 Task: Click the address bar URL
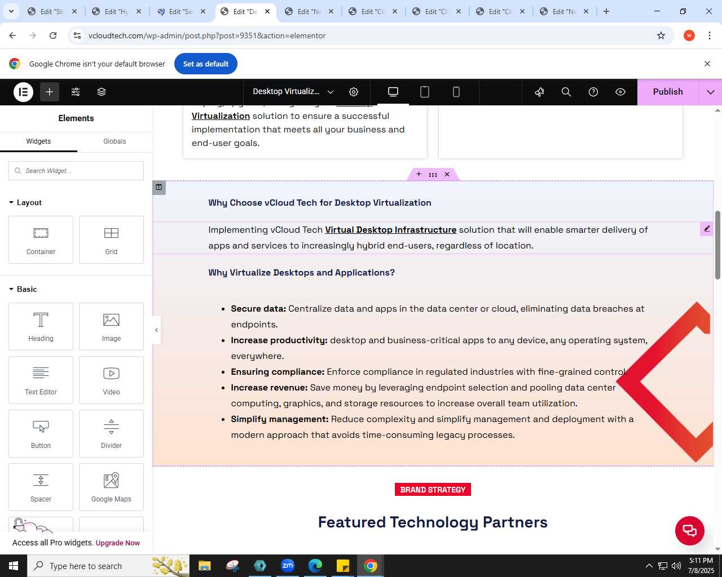[207, 35]
